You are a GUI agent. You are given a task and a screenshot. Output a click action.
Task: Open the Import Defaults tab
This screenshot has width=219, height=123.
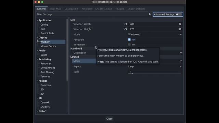click(136, 9)
